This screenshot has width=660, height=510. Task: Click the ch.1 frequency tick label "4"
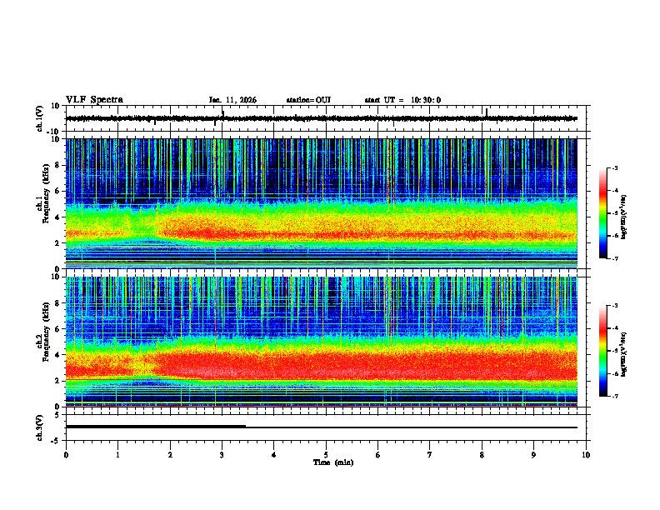tap(57, 217)
